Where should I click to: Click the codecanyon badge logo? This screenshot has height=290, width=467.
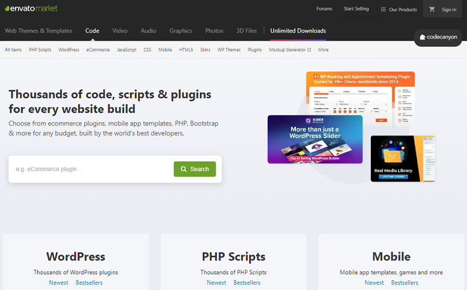[438, 37]
